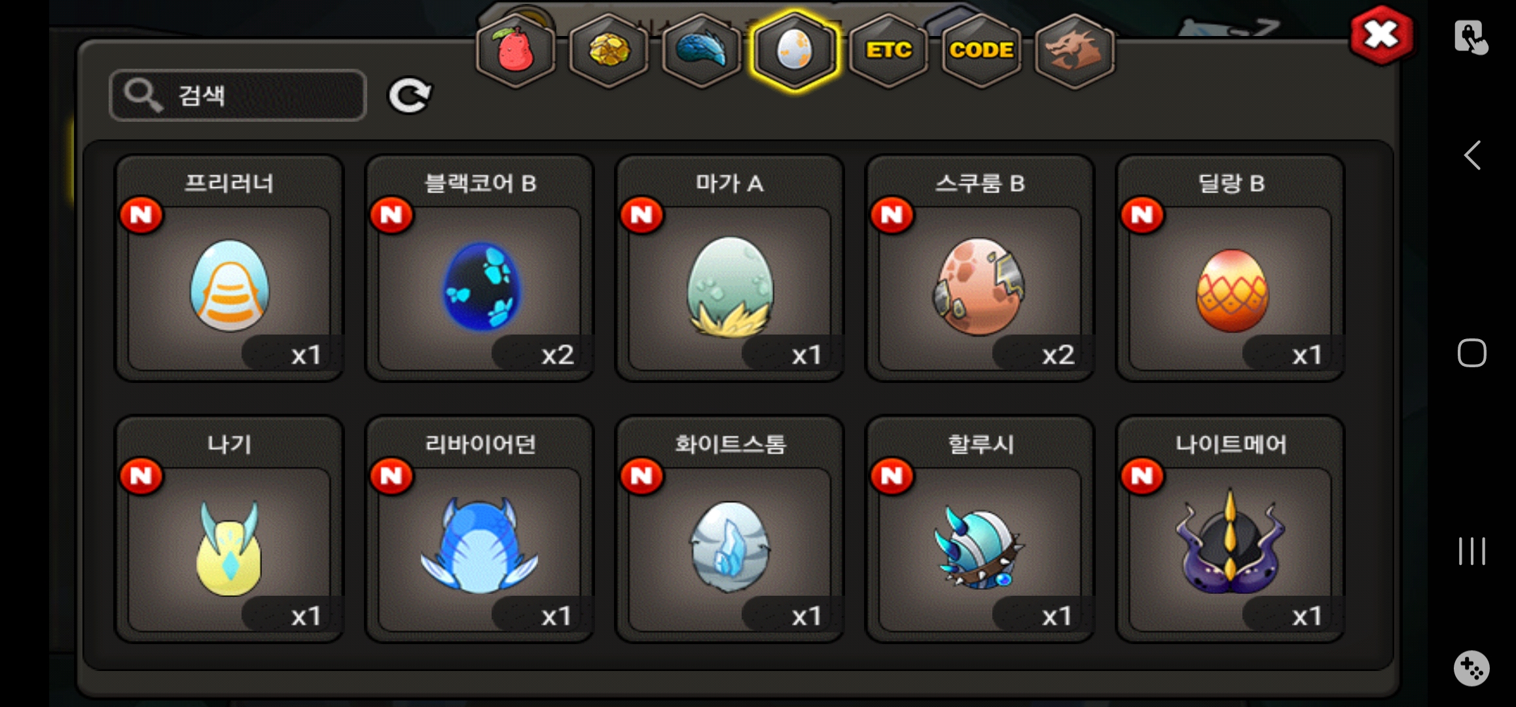This screenshot has height=707, width=1516.
Task: Click the refresh arrow icon
Action: (x=410, y=96)
